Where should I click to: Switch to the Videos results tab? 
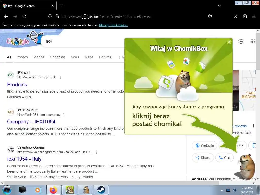[x=39, y=57]
